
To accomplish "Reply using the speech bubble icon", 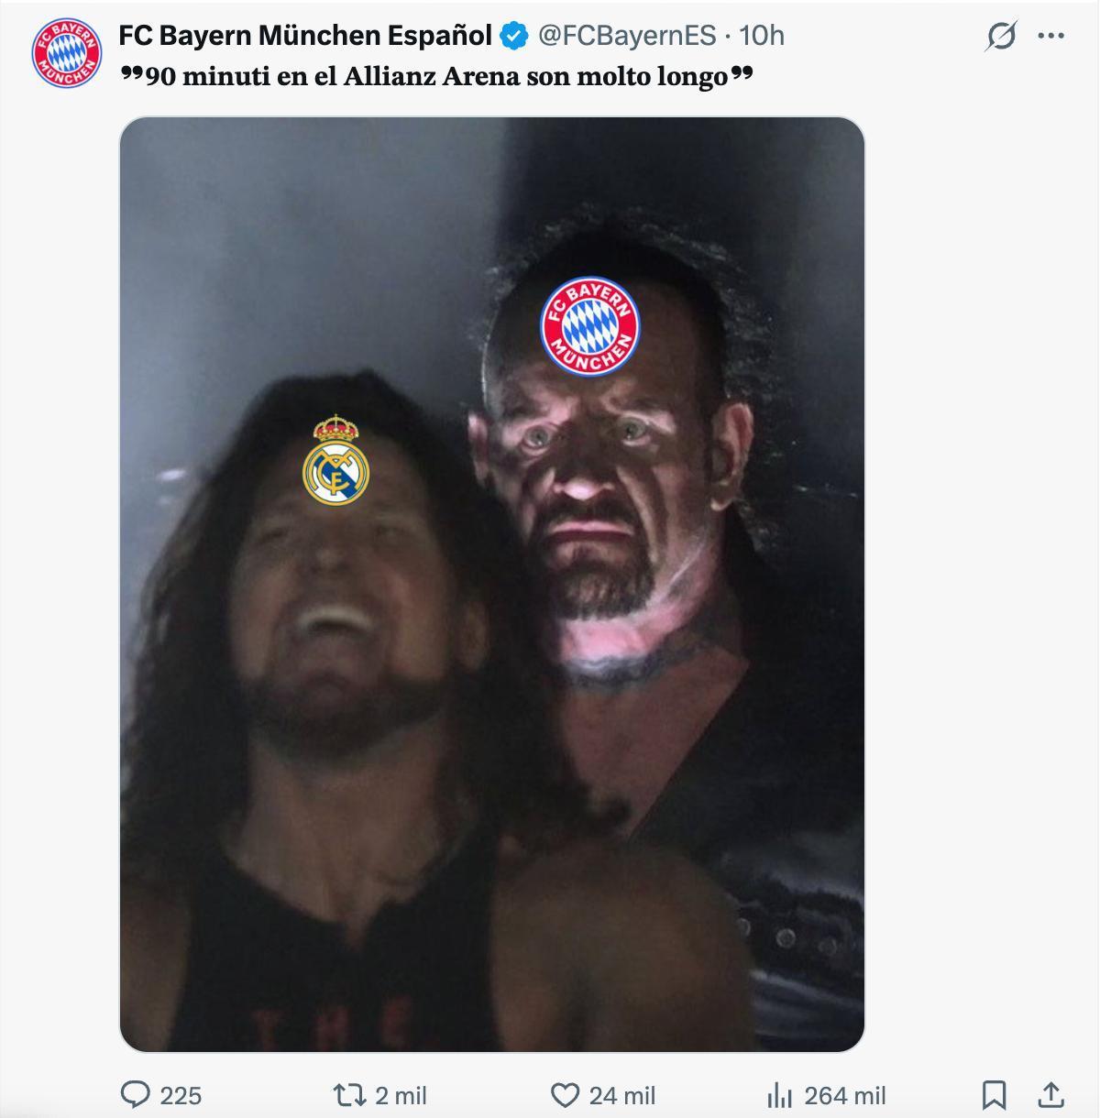I will point(137,1094).
